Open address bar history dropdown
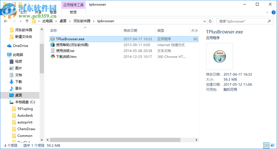 205,21
